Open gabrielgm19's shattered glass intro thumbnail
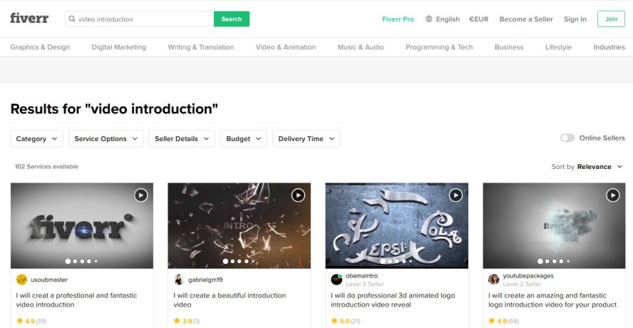The image size is (633, 328). coord(240,226)
